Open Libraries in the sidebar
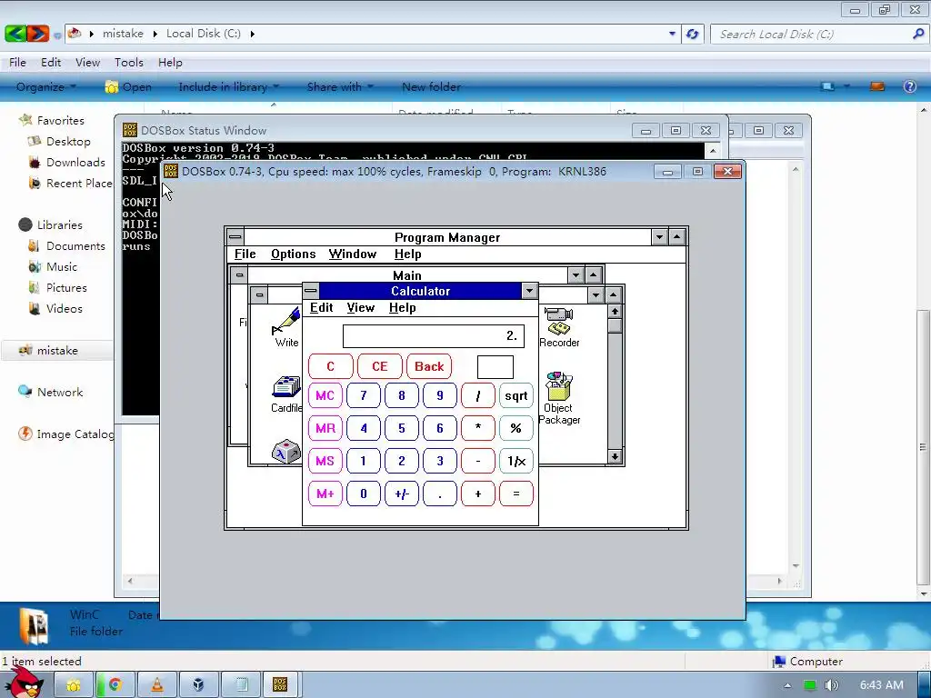Screen dimensions: 931x698 [x=59, y=225]
